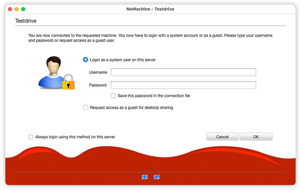Image resolution: width=301 pixels, height=190 pixels.
Task: Select Login as a system user option
Action: tap(86, 60)
